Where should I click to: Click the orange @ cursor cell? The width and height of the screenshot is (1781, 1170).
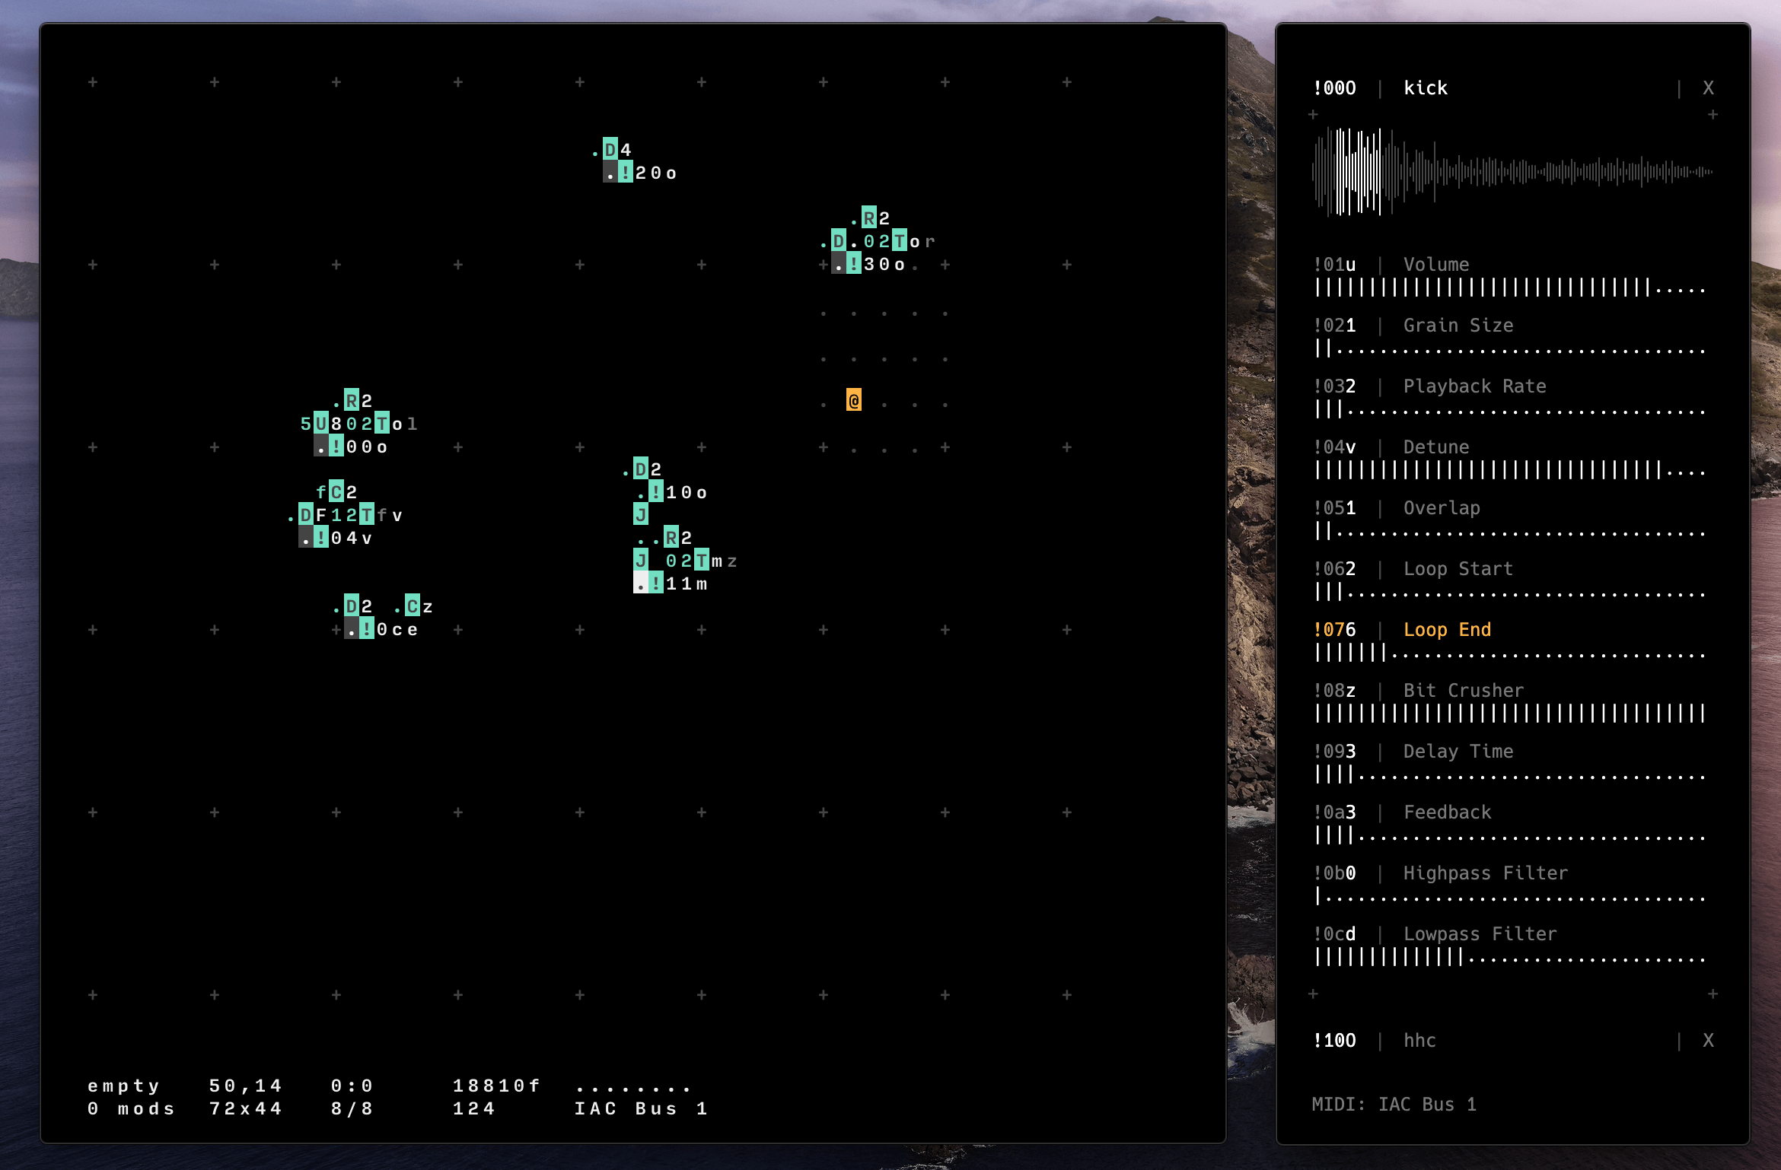click(853, 400)
